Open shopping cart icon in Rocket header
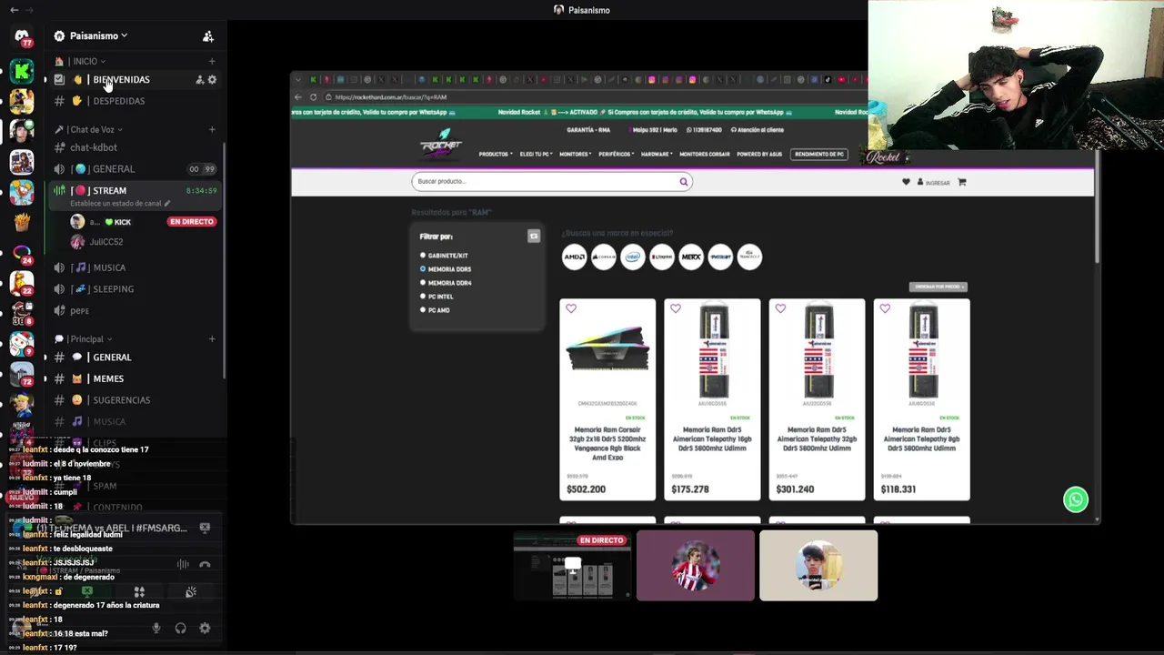 pos(962,182)
